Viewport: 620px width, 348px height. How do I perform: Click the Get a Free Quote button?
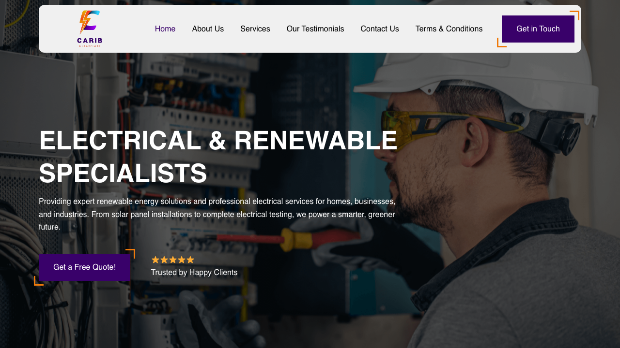pos(84,267)
